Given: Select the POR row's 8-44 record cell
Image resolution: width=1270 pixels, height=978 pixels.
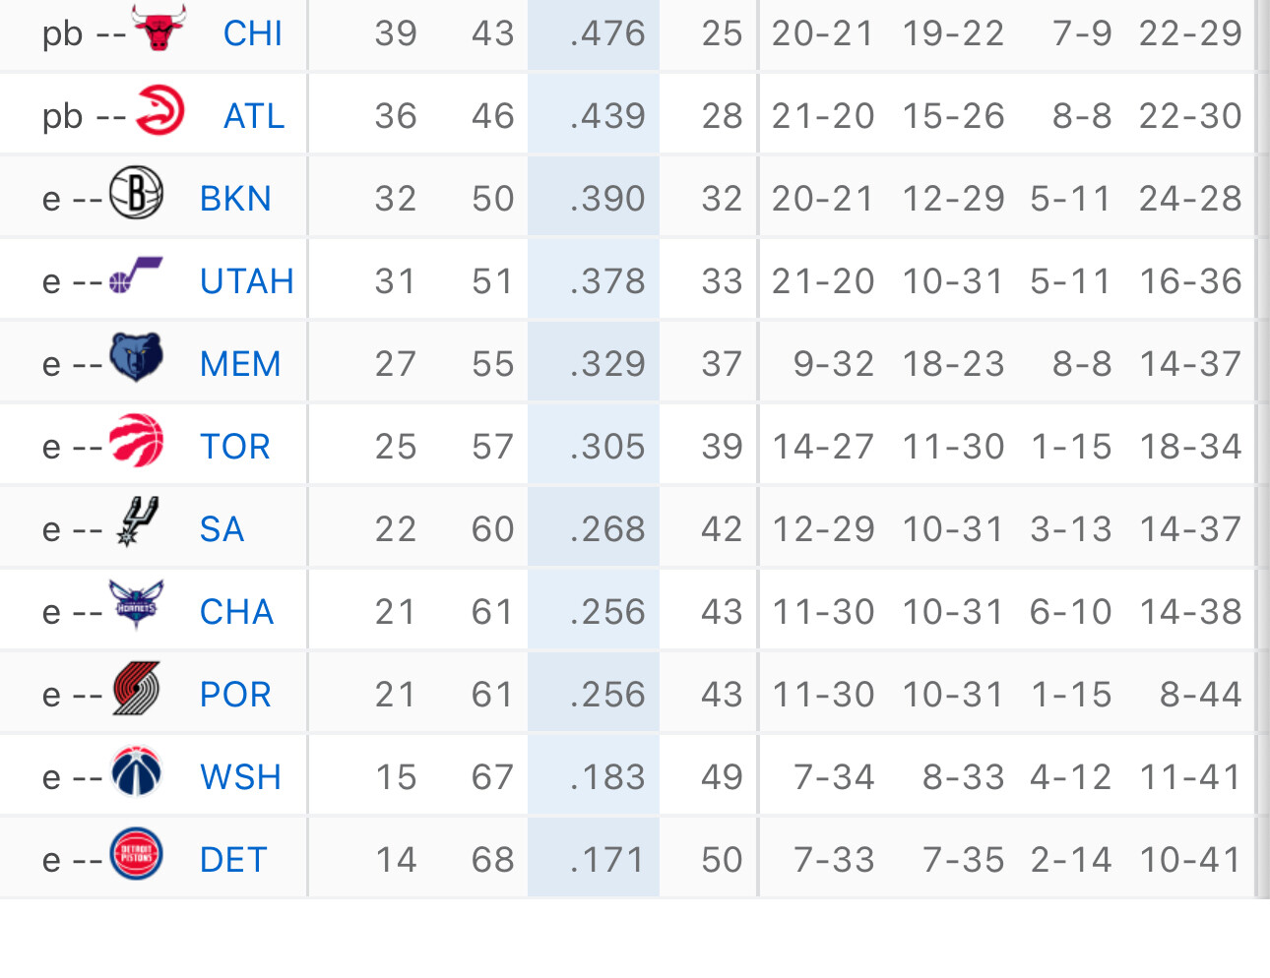Looking at the screenshot, I should 1200,695.
